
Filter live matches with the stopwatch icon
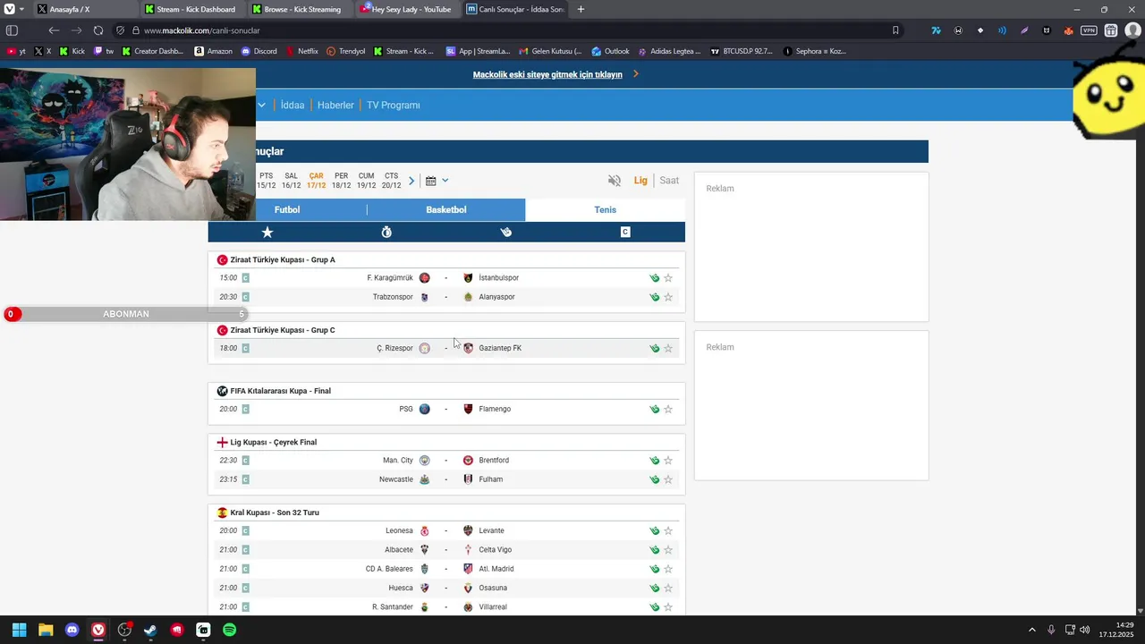pos(386,233)
